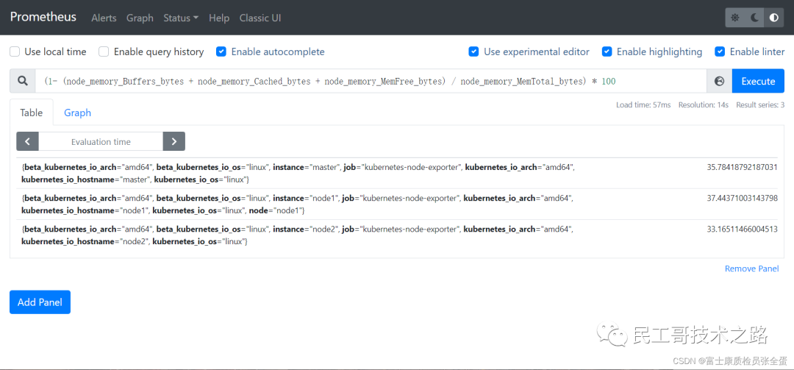The width and height of the screenshot is (794, 370).
Task: Uncheck Enable highlighting
Action: click(607, 51)
